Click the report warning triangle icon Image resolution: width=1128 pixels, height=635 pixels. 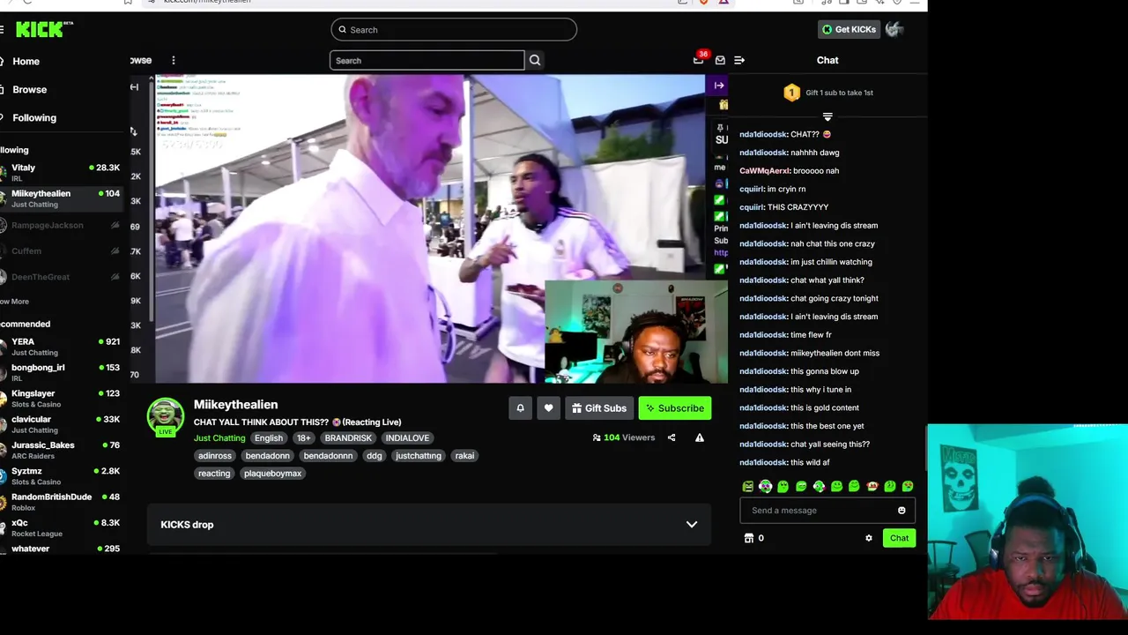pyautogui.click(x=700, y=437)
